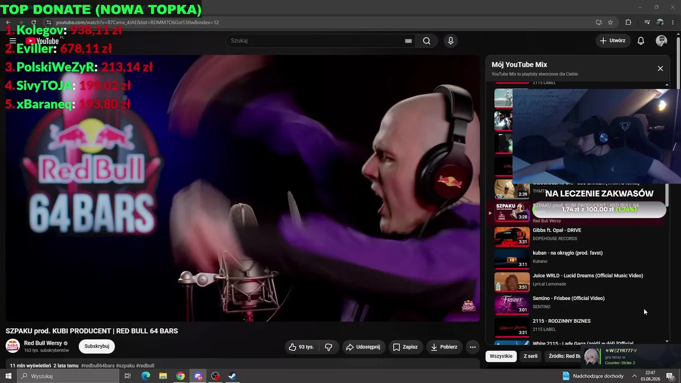Select the Wszystkie filter chip
This screenshot has width=681, height=383.
click(x=501, y=356)
